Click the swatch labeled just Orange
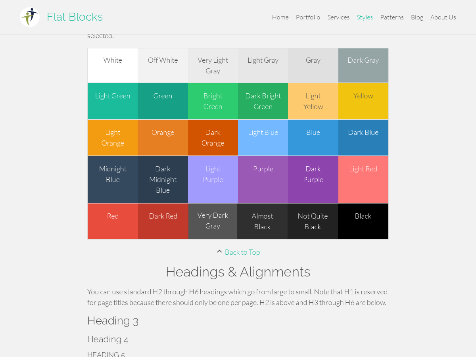Image resolution: width=476 pixels, height=357 pixels. pyautogui.click(x=163, y=138)
